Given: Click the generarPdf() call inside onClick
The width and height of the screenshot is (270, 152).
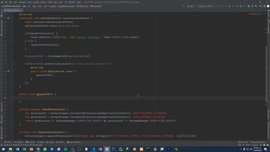Looking at the screenshot, I should point(45,75).
